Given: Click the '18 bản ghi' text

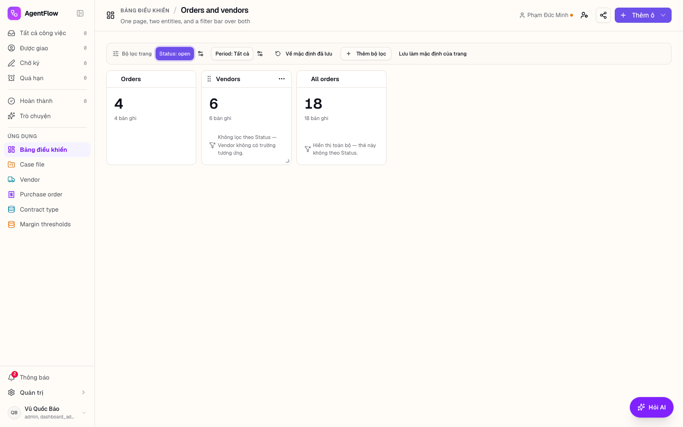Looking at the screenshot, I should point(316,118).
